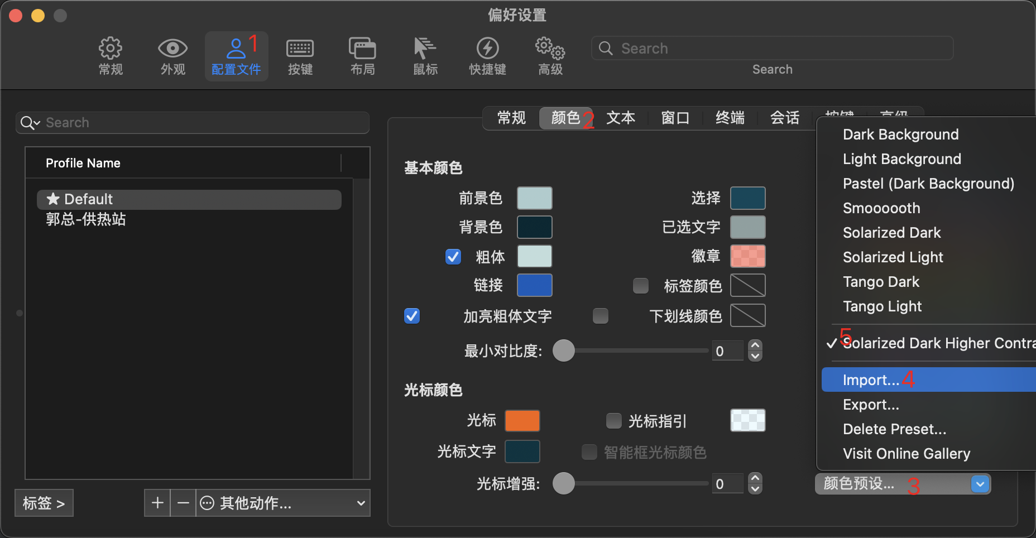This screenshot has height=538, width=1036.
Task: Enable the 光标指引 checkbox
Action: coord(614,421)
